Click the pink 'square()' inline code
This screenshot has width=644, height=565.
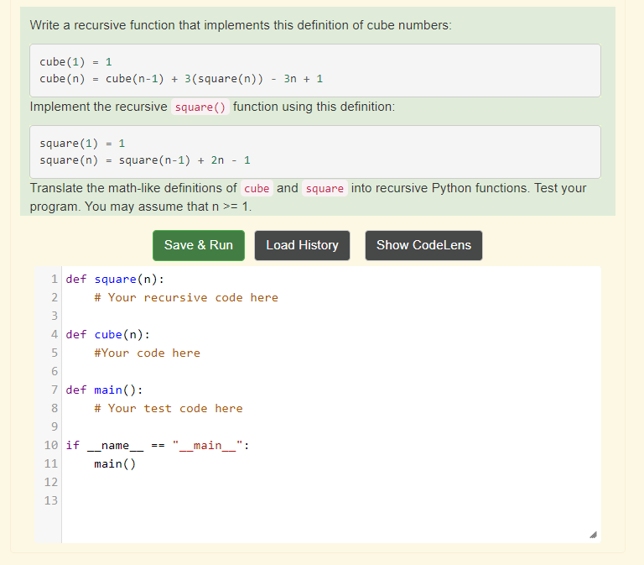coord(200,107)
